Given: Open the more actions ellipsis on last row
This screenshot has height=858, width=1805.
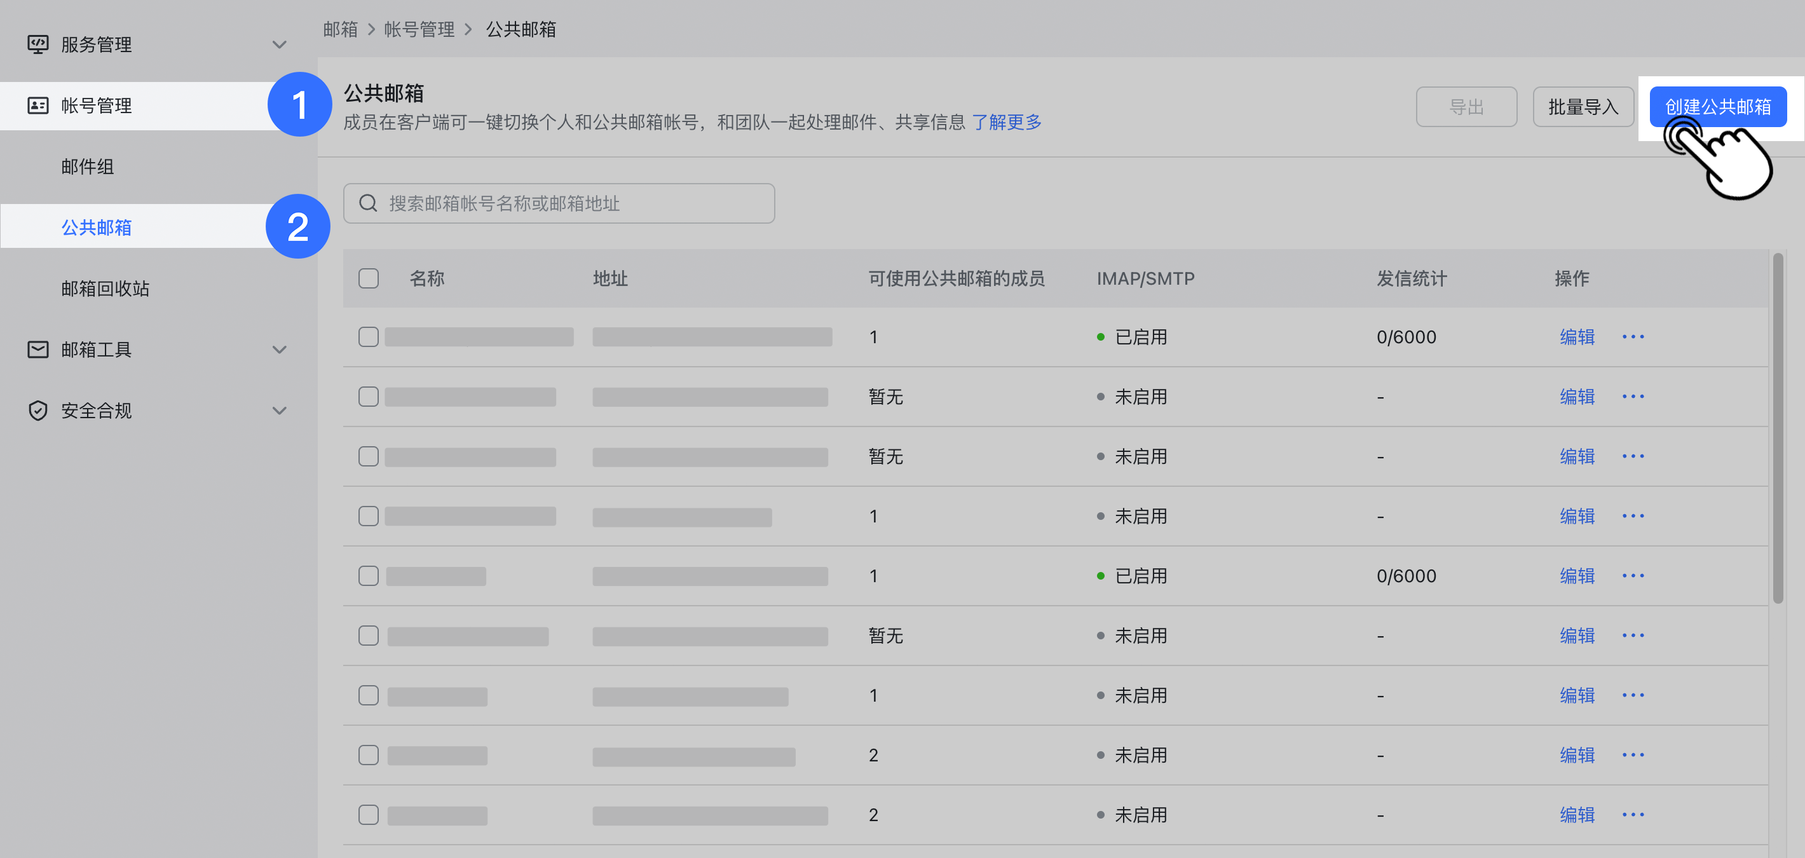Looking at the screenshot, I should click(x=1634, y=815).
